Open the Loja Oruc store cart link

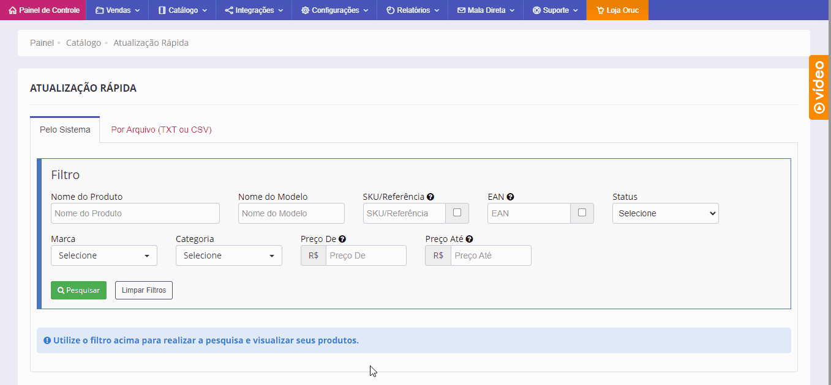(617, 10)
